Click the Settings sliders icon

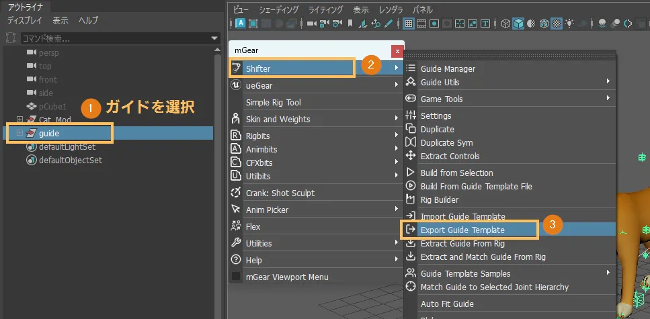[x=411, y=116]
